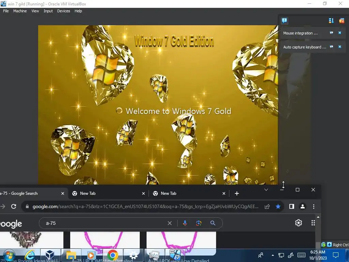Share this page from the address bar
Screen dimensions: 349x262
pyautogui.click(x=267, y=206)
